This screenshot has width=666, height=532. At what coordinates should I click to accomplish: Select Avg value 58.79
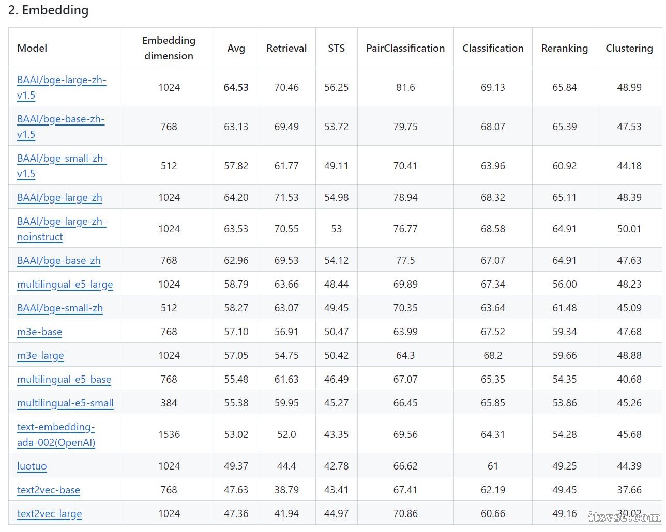tap(236, 284)
